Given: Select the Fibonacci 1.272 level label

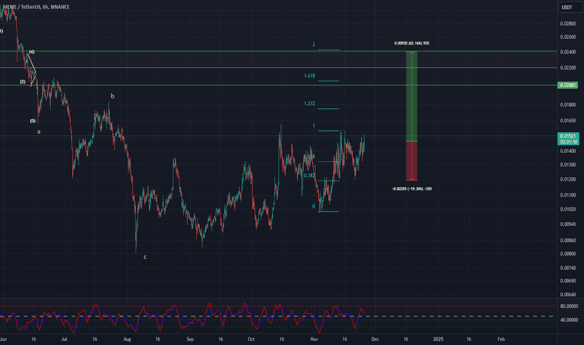Looking at the screenshot, I should (x=309, y=103).
